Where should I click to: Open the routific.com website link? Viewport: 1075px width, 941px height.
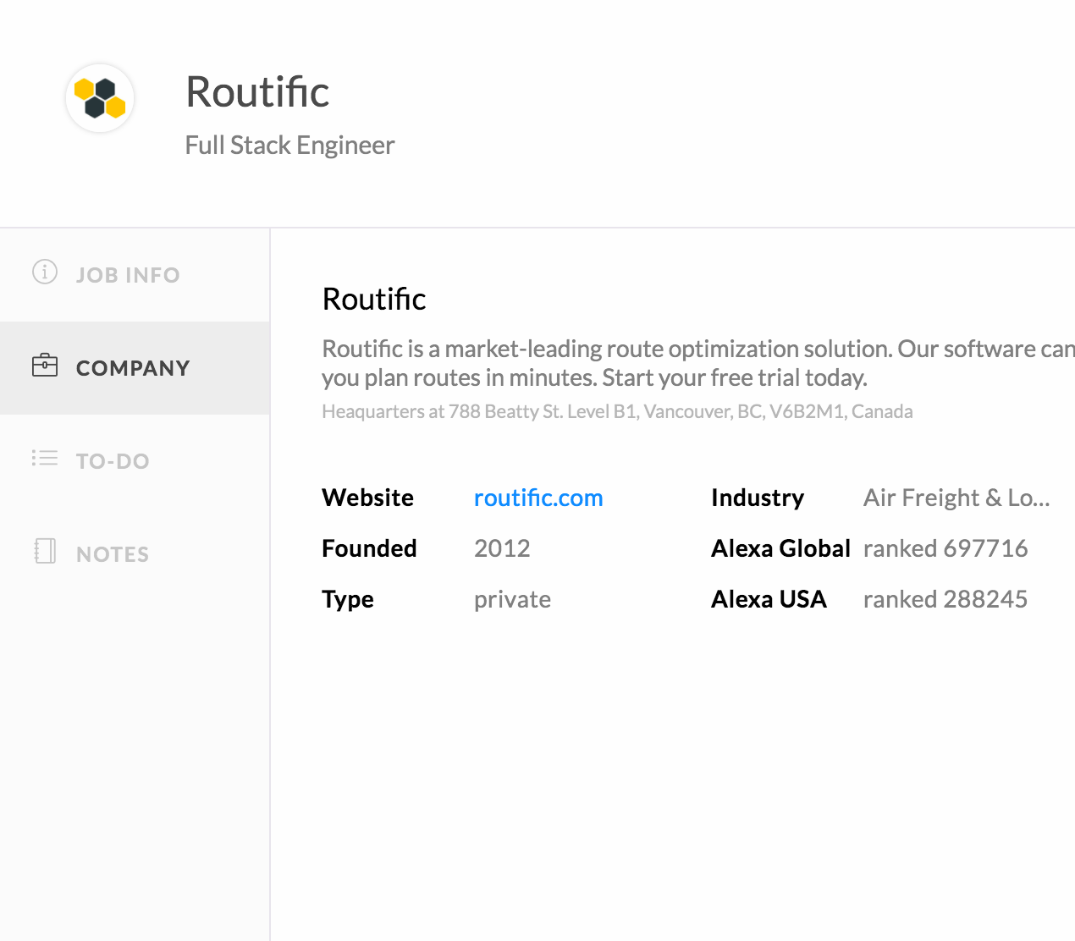pos(538,498)
